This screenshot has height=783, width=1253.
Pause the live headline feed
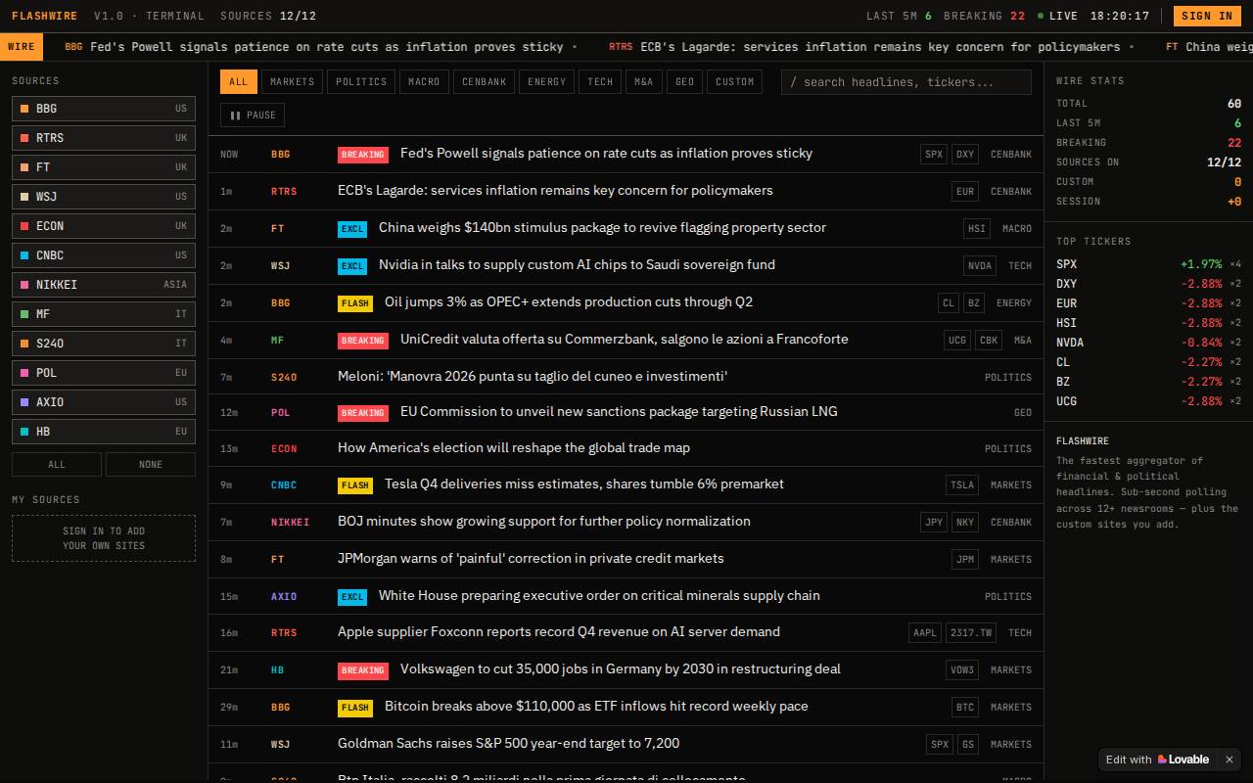[253, 115]
